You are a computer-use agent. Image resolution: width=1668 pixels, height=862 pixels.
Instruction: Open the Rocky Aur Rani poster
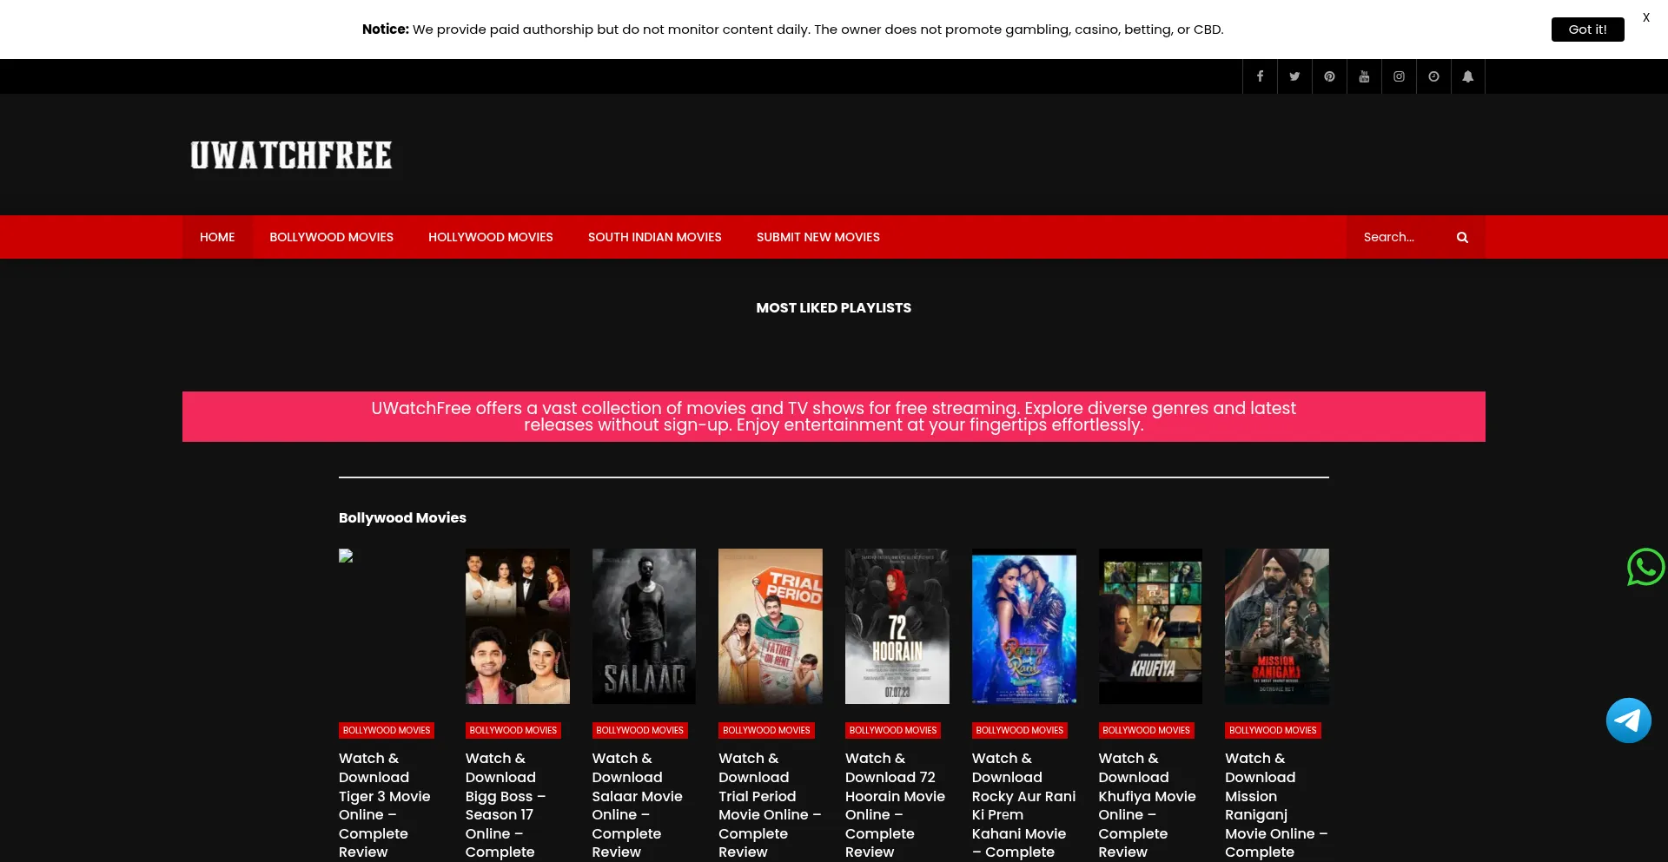[1023, 626]
